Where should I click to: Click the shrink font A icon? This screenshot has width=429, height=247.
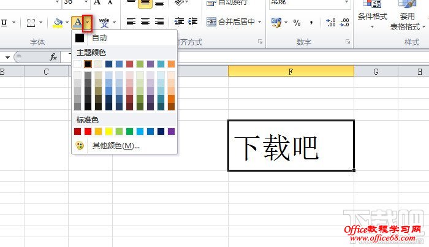(110, 2)
